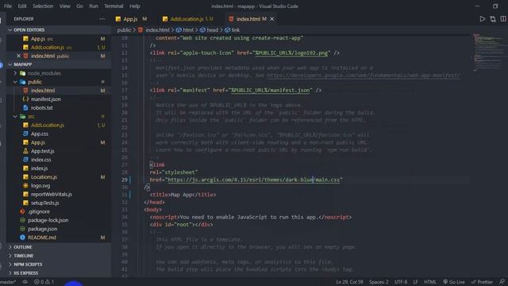Expand the Timeline panel
508x286 pixels.
[x=23, y=256]
